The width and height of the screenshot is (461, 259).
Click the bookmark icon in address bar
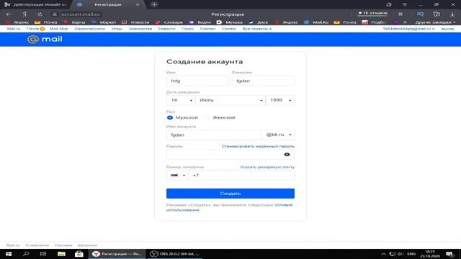400,14
